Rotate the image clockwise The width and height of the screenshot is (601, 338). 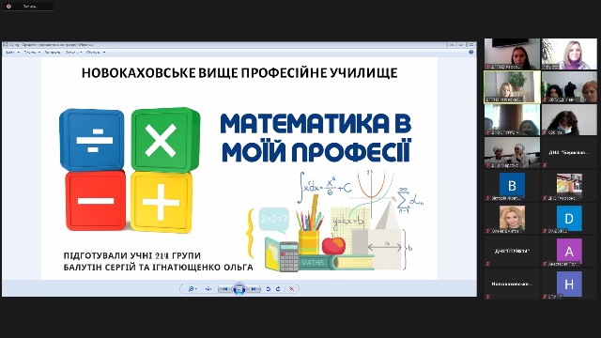pos(278,289)
